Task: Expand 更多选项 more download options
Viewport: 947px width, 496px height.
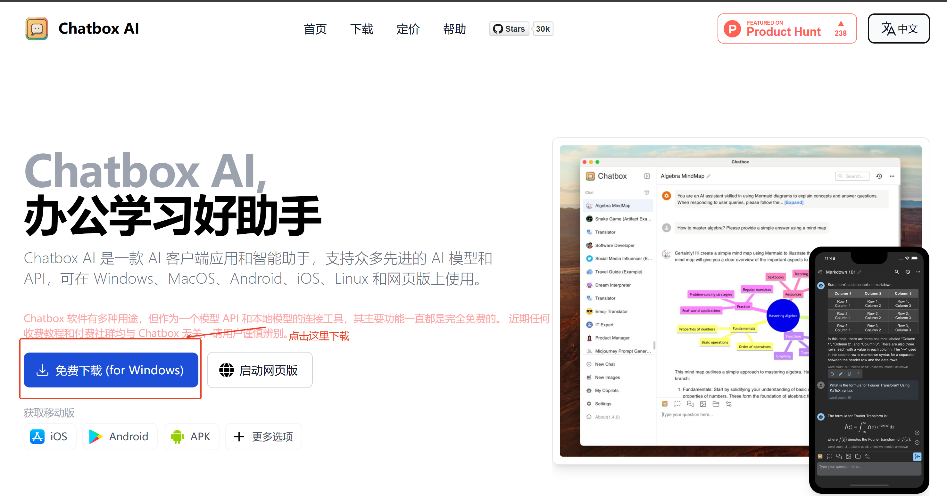Action: click(x=263, y=436)
